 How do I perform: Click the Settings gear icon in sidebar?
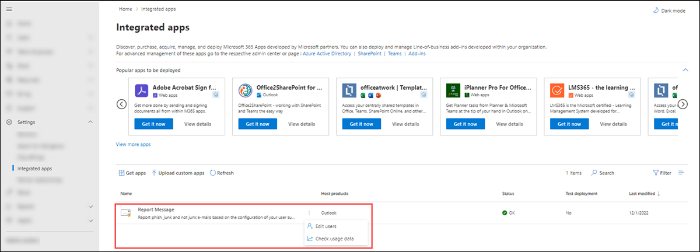9,122
